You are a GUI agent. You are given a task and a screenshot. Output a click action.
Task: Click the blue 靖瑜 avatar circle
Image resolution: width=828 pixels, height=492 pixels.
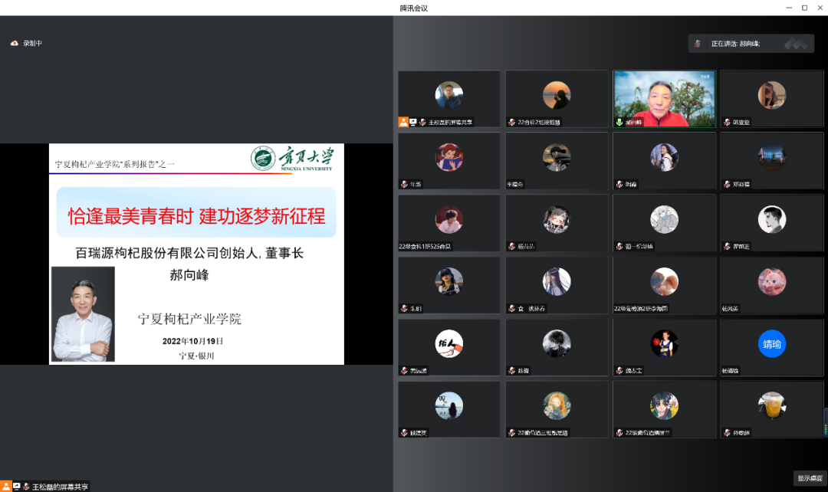point(771,344)
